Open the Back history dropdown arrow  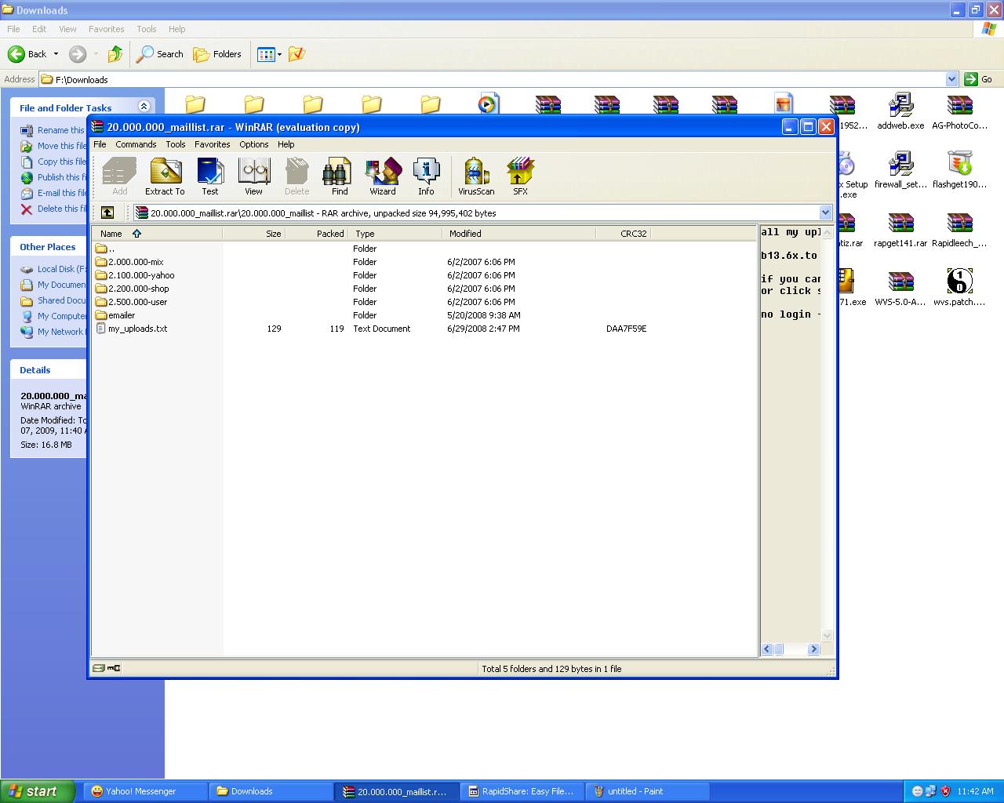(x=56, y=54)
